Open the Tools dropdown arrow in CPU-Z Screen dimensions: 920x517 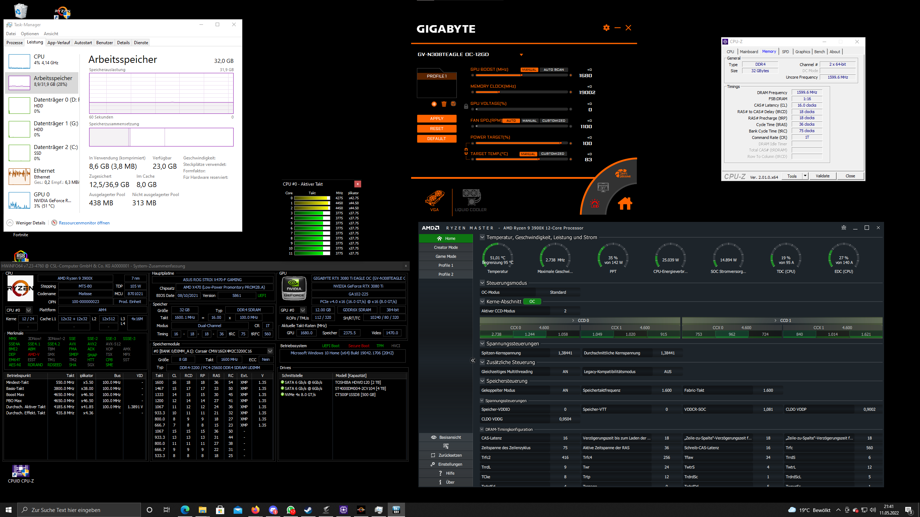805,176
